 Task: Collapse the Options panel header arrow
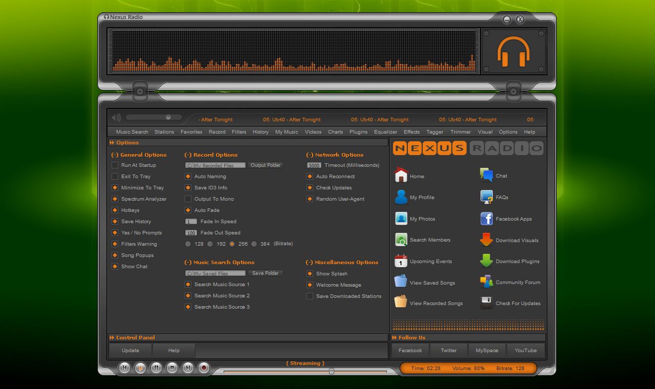[x=112, y=143]
